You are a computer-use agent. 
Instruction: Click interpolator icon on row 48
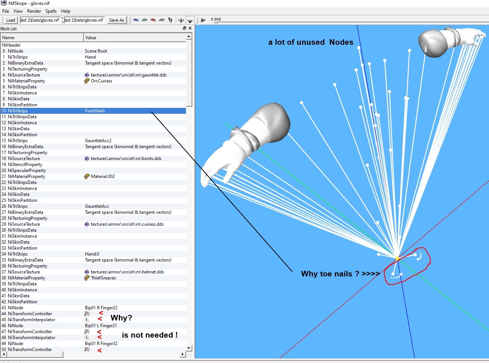pos(87,338)
